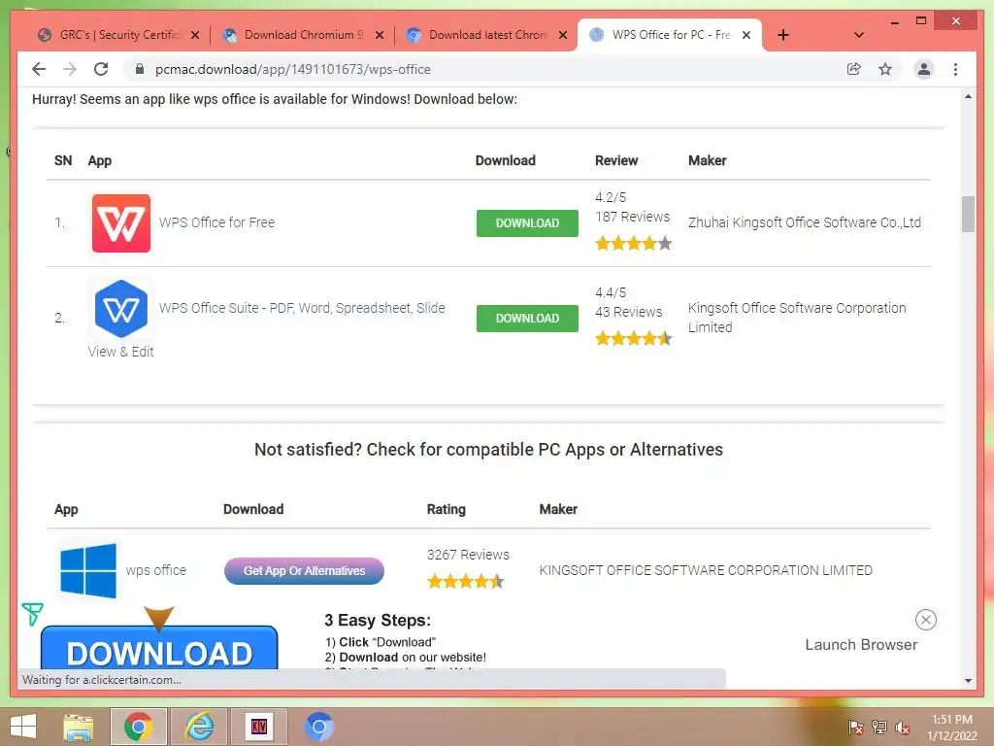Close the Download Chromium tab
Viewport: 994px width, 746px height.
click(380, 35)
